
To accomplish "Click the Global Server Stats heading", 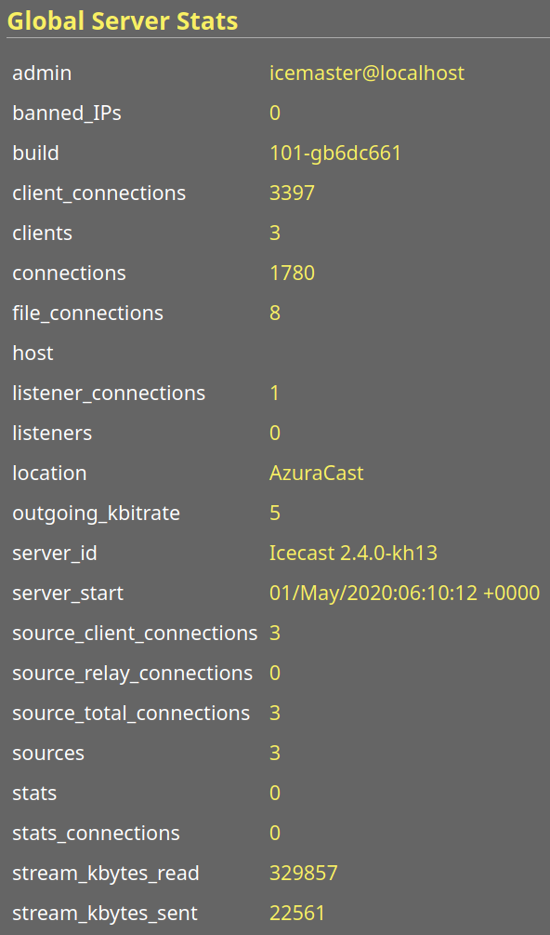I will [x=122, y=21].
